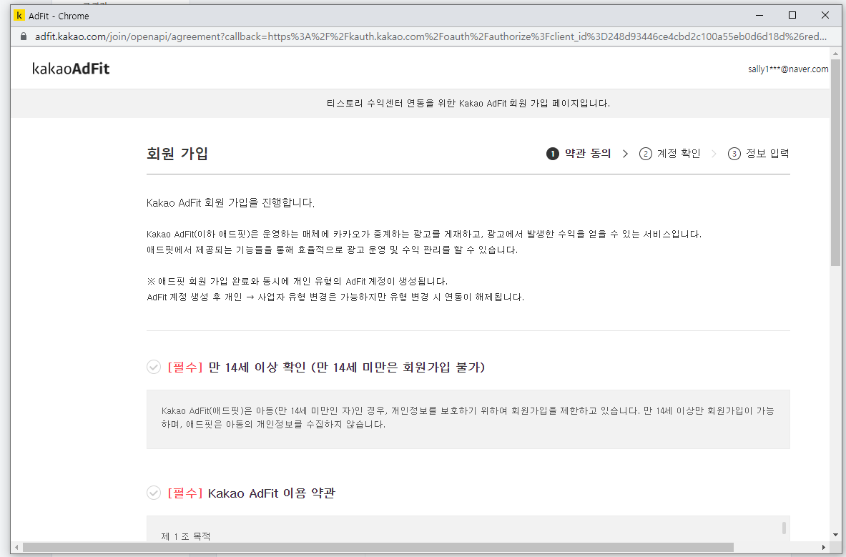This screenshot has width=846, height=557.
Task: Click the sally1***@naver.com account label
Action: (x=788, y=69)
